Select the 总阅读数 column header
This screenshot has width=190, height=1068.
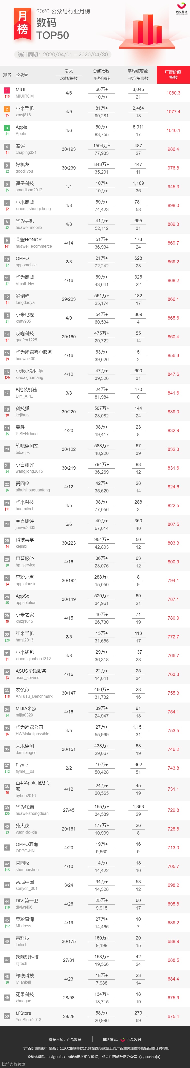(x=101, y=71)
